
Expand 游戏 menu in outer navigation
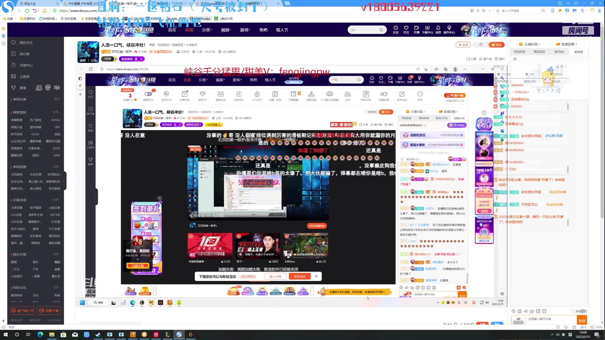pyautogui.click(x=245, y=30)
